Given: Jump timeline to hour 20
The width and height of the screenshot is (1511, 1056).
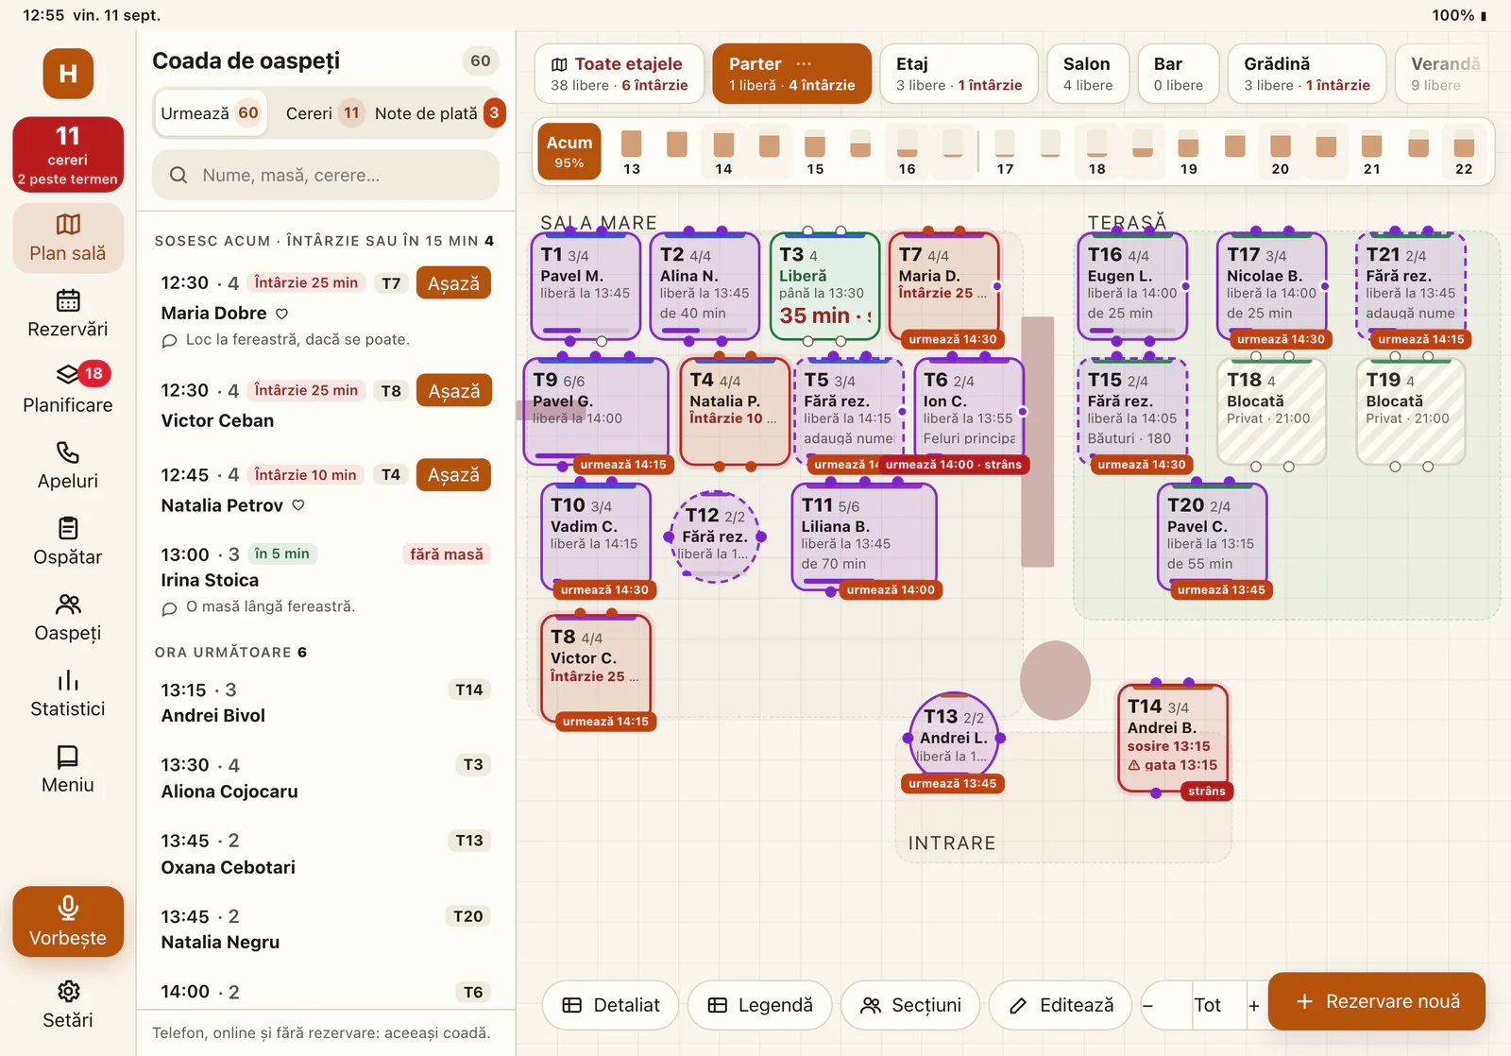Looking at the screenshot, I should (x=1281, y=152).
